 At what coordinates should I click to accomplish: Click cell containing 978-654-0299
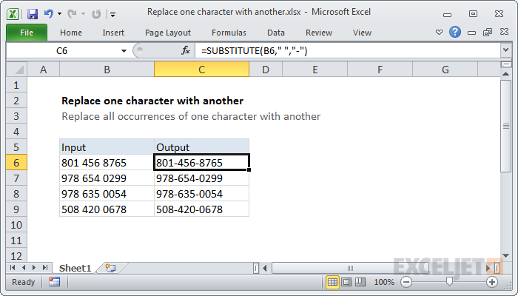coord(201,178)
